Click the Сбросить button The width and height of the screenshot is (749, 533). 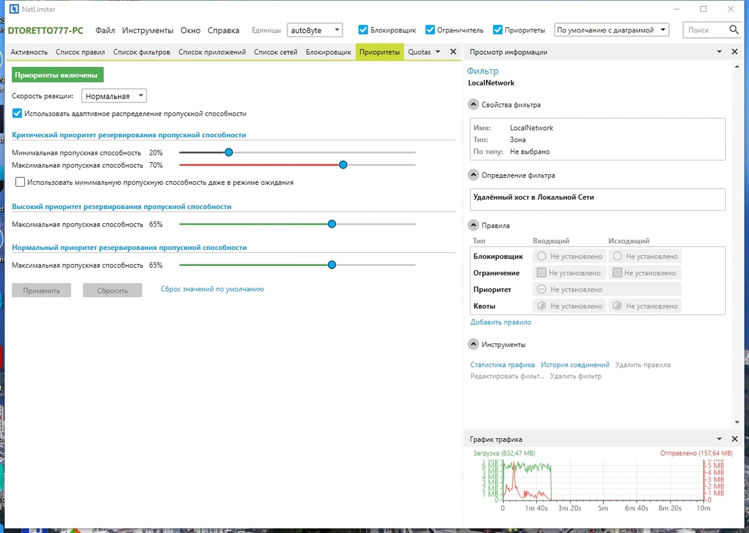click(112, 290)
